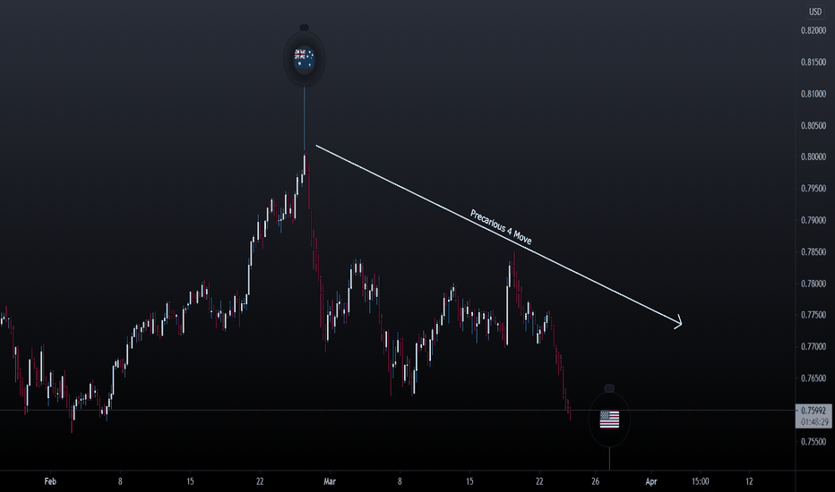The image size is (835, 492).
Task: Click the Feb label on time axis
Action: tap(50, 481)
